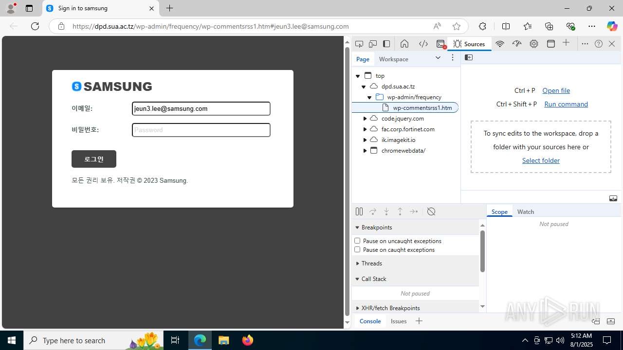
Task: Open the Performance panel gauge icon
Action: click(x=517, y=44)
